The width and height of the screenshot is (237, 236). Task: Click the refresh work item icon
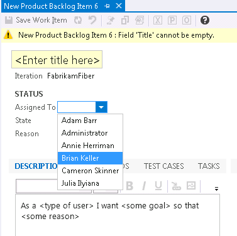pos(78,20)
